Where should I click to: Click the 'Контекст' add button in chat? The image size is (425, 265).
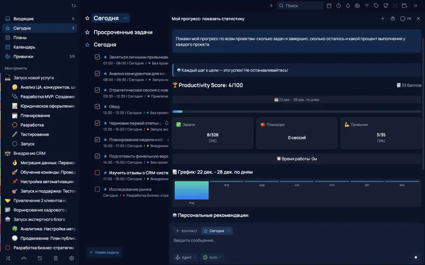pos(186,231)
